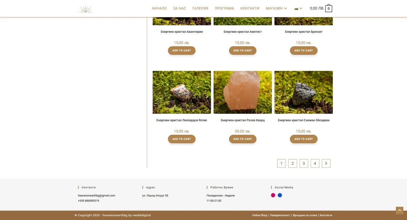This screenshot has height=220, width=407.
Task: Open the Снежен Обсидиан product thumbnail
Action: 304,92
